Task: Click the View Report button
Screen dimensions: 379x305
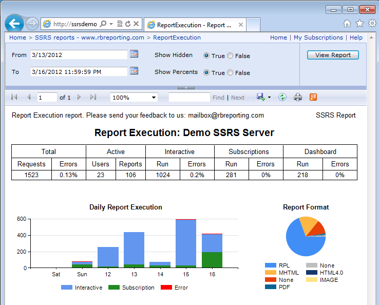Action: coord(333,55)
